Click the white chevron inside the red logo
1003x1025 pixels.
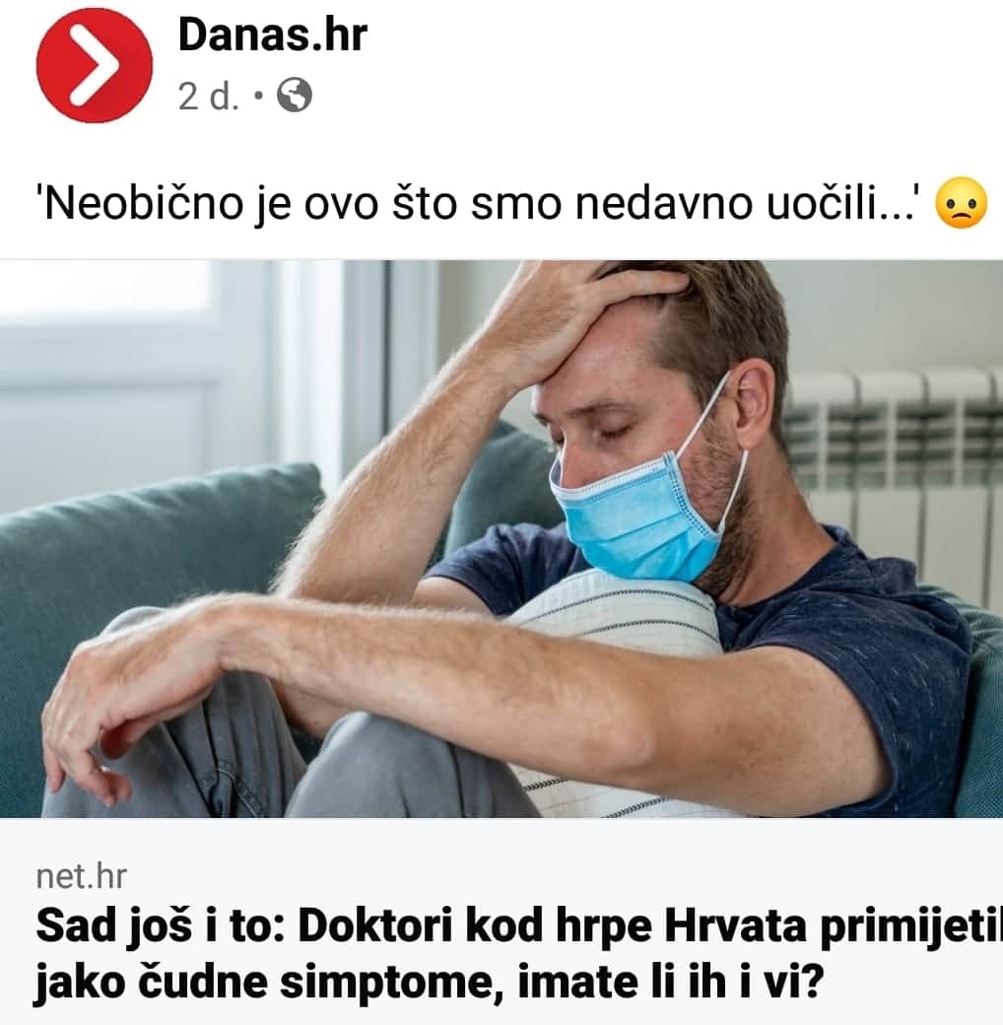coord(95,65)
